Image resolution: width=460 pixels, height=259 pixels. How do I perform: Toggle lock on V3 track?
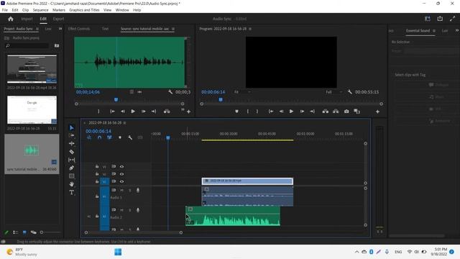tap(97, 166)
